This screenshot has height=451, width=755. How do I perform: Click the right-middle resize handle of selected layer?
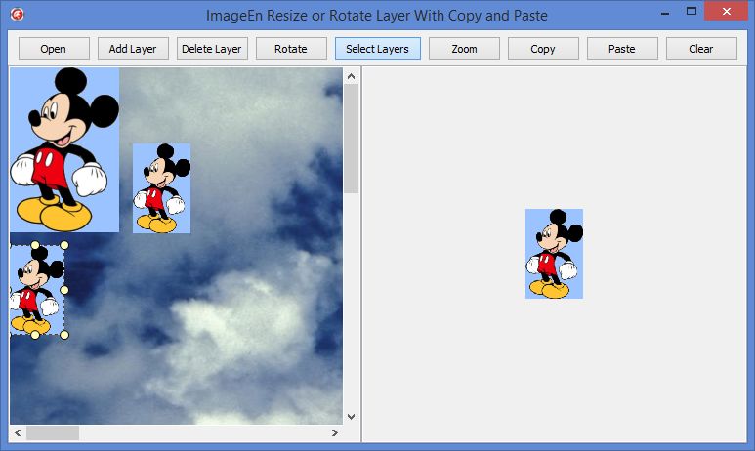pyautogui.click(x=64, y=290)
